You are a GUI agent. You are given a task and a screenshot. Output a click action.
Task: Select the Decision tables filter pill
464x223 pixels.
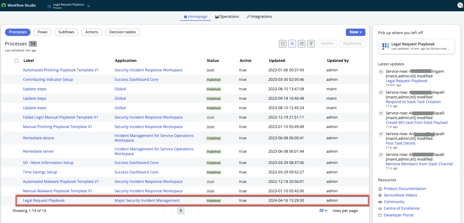(x=123, y=32)
